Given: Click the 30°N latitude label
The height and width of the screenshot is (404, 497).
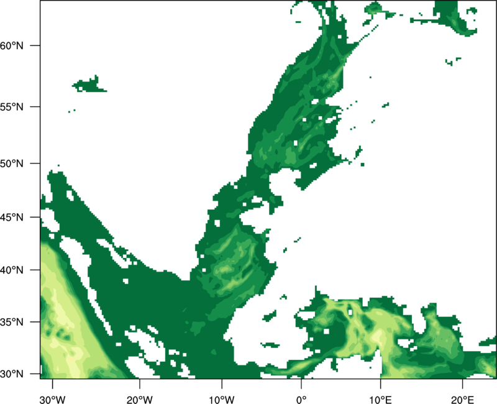Looking at the screenshot, I should click(12, 374).
